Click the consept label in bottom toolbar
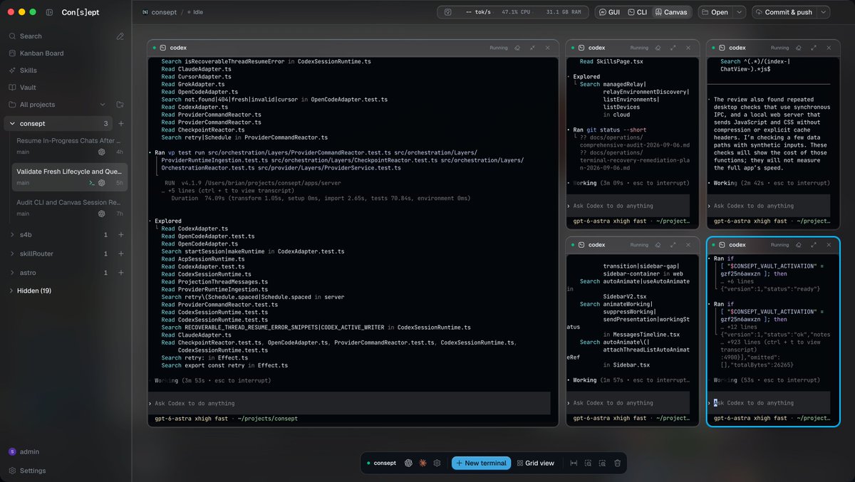This screenshot has height=482, width=855. (385, 463)
